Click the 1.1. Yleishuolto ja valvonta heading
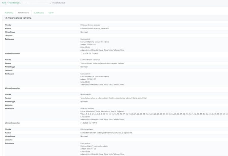 pyautogui.click(x=18, y=18)
